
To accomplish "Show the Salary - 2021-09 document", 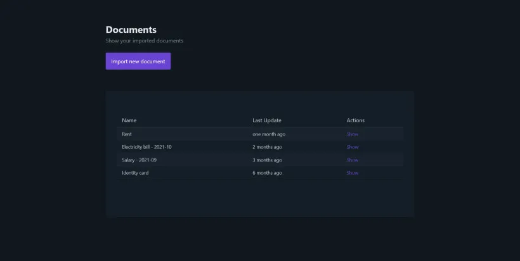I will click(352, 160).
